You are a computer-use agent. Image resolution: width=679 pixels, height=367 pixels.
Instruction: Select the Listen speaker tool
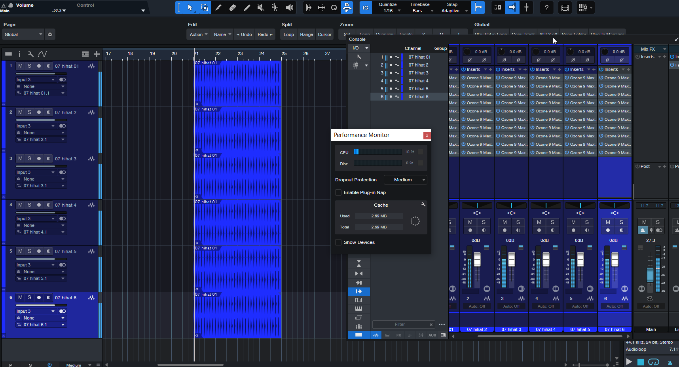(x=290, y=8)
